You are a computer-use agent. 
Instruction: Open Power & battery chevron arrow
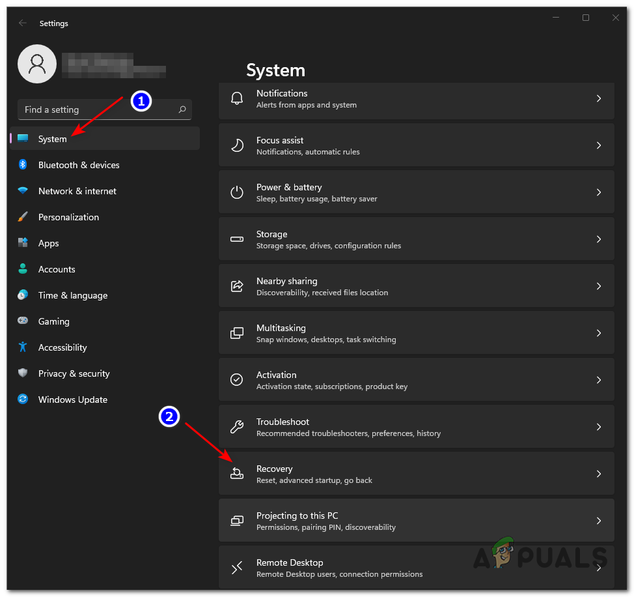pyautogui.click(x=599, y=192)
